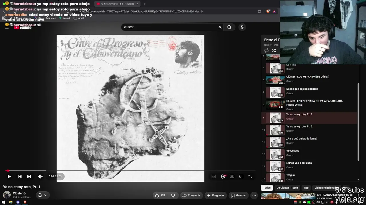Open a new browser tab
Viewport: 366px width, 205px height.
click(x=144, y=4)
